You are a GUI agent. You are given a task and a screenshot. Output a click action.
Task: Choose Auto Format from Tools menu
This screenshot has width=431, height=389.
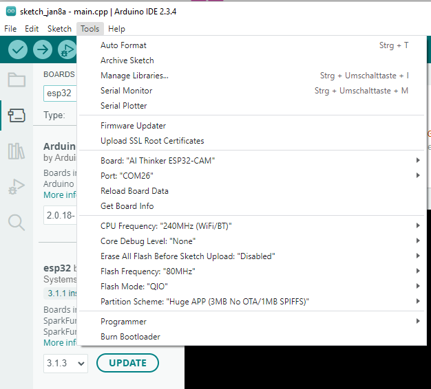point(253,45)
